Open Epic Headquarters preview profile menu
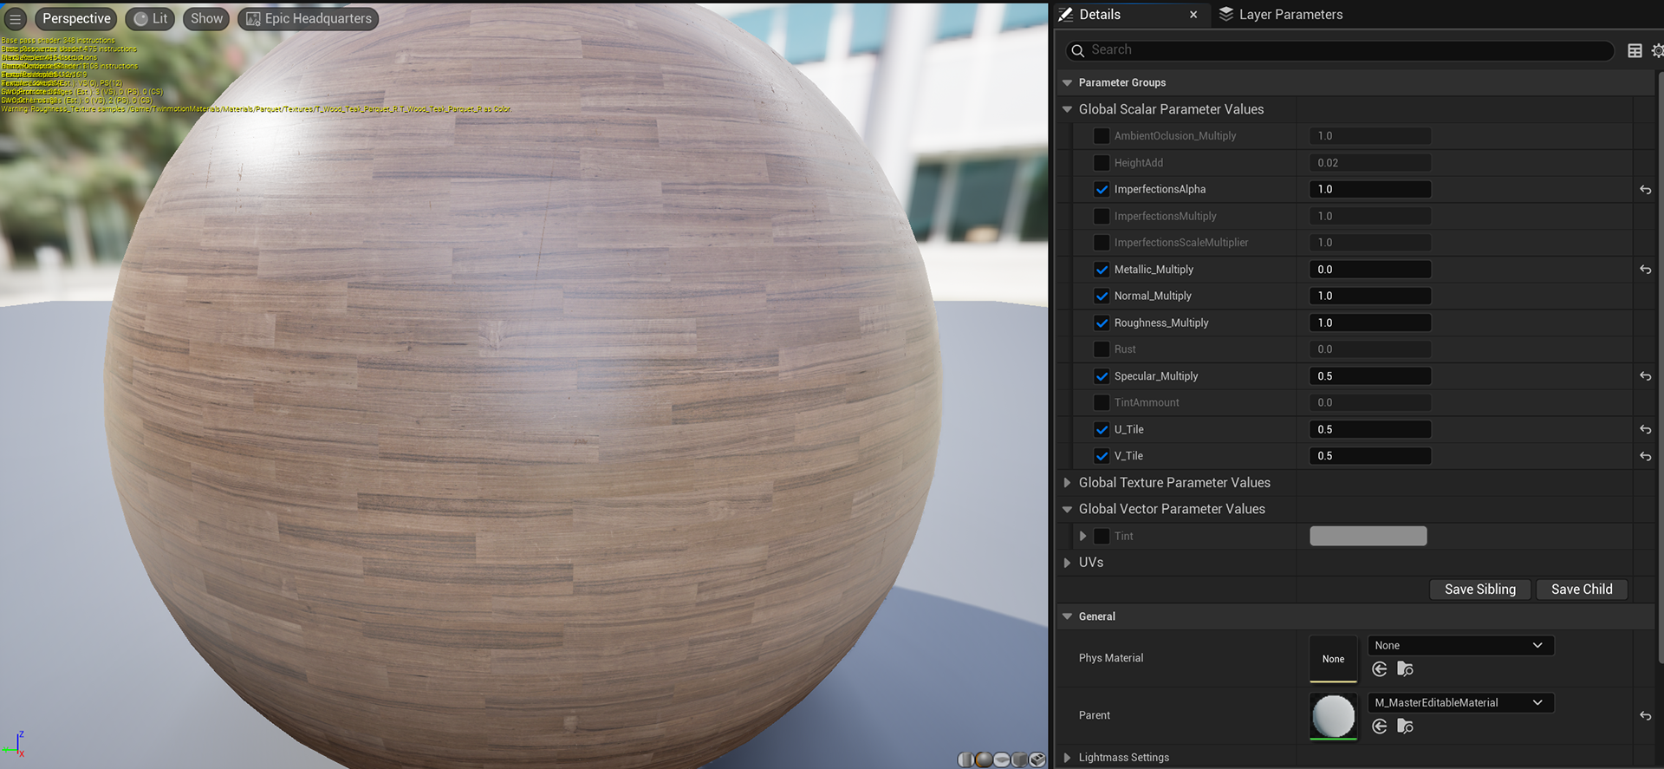The width and height of the screenshot is (1664, 769). click(x=309, y=18)
